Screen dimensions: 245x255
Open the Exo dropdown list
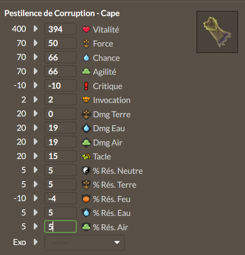click(x=85, y=242)
